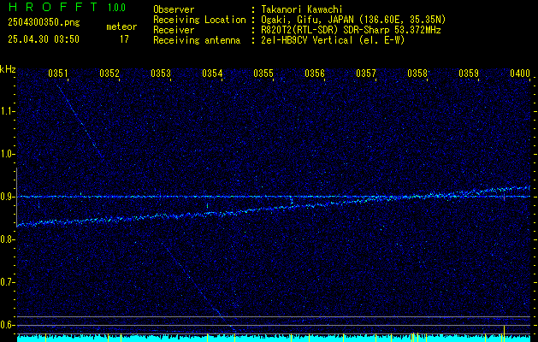Click the 0357 time marker
The width and height of the screenshot is (538, 342).
click(366, 73)
